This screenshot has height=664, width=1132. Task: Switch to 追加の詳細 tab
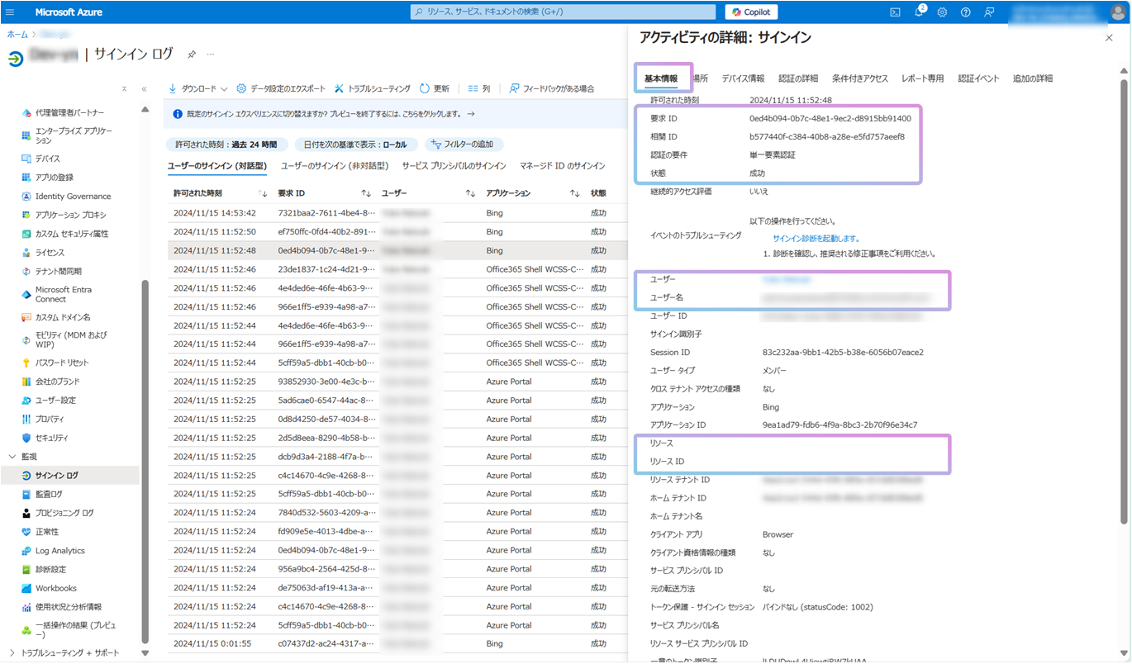(1033, 78)
